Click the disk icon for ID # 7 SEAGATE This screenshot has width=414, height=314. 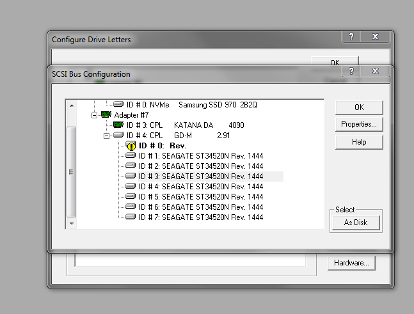point(131,217)
